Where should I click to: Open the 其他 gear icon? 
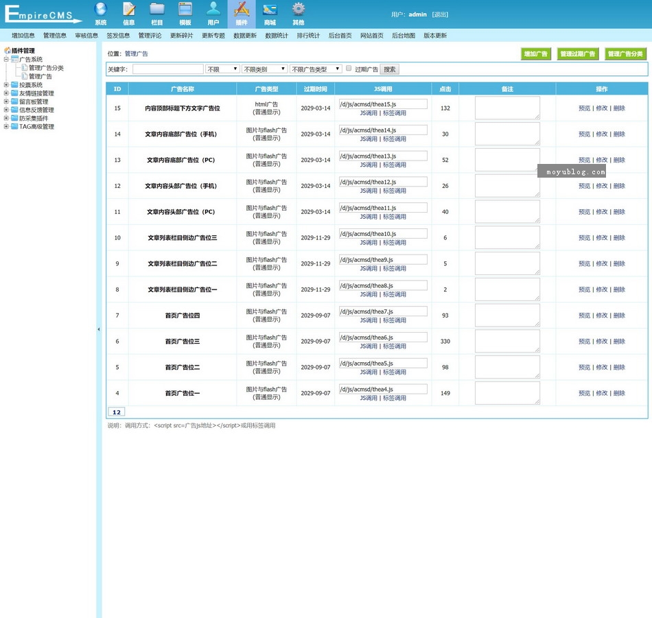point(298,9)
